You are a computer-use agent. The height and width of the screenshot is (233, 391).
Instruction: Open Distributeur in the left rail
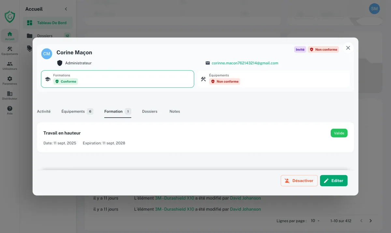click(10, 96)
